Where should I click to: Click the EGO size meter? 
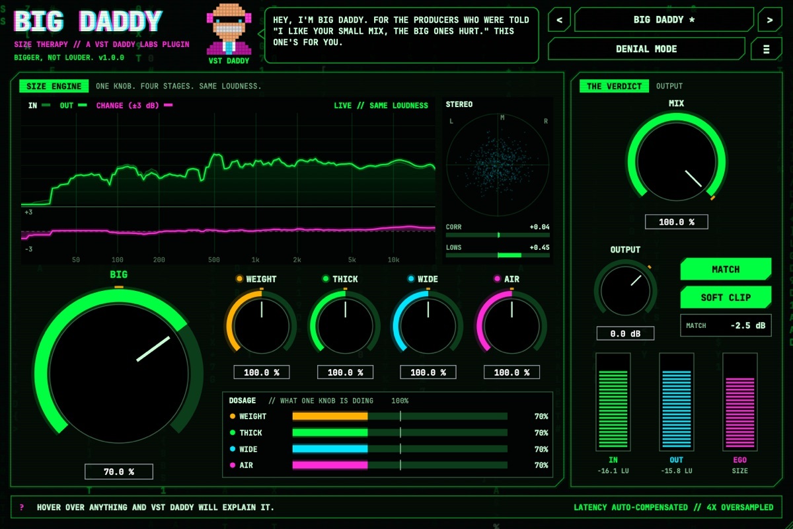(740, 402)
